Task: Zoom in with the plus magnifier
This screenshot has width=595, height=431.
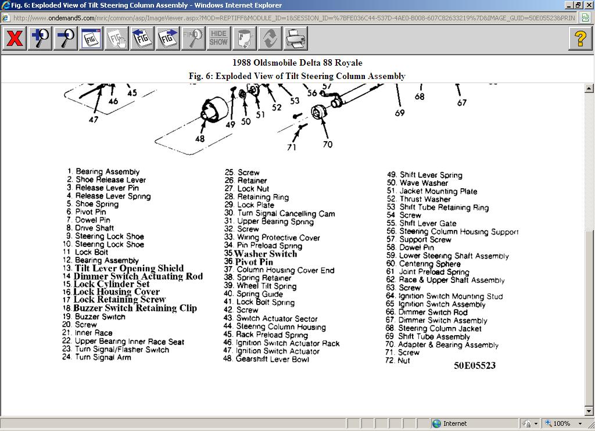Action: [x=40, y=38]
